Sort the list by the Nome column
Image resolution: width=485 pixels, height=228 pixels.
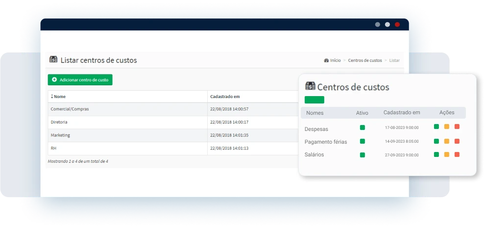tap(59, 97)
